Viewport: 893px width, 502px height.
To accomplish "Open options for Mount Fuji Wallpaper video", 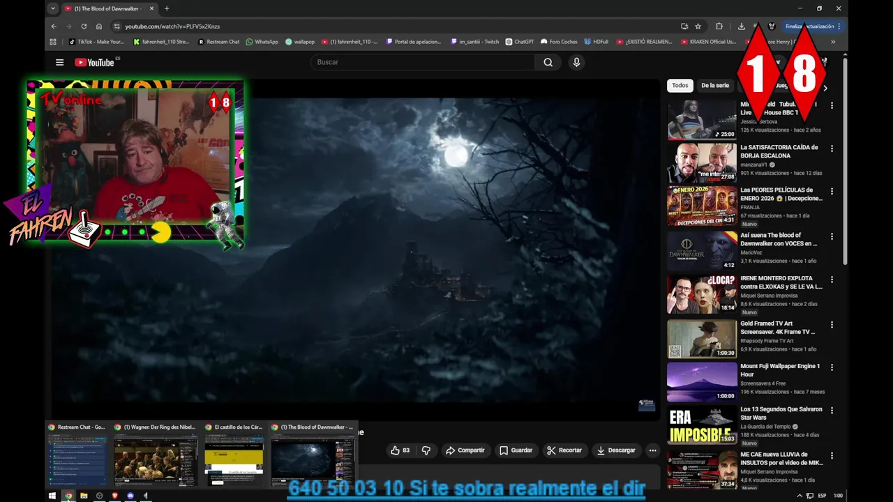I will pos(832,367).
